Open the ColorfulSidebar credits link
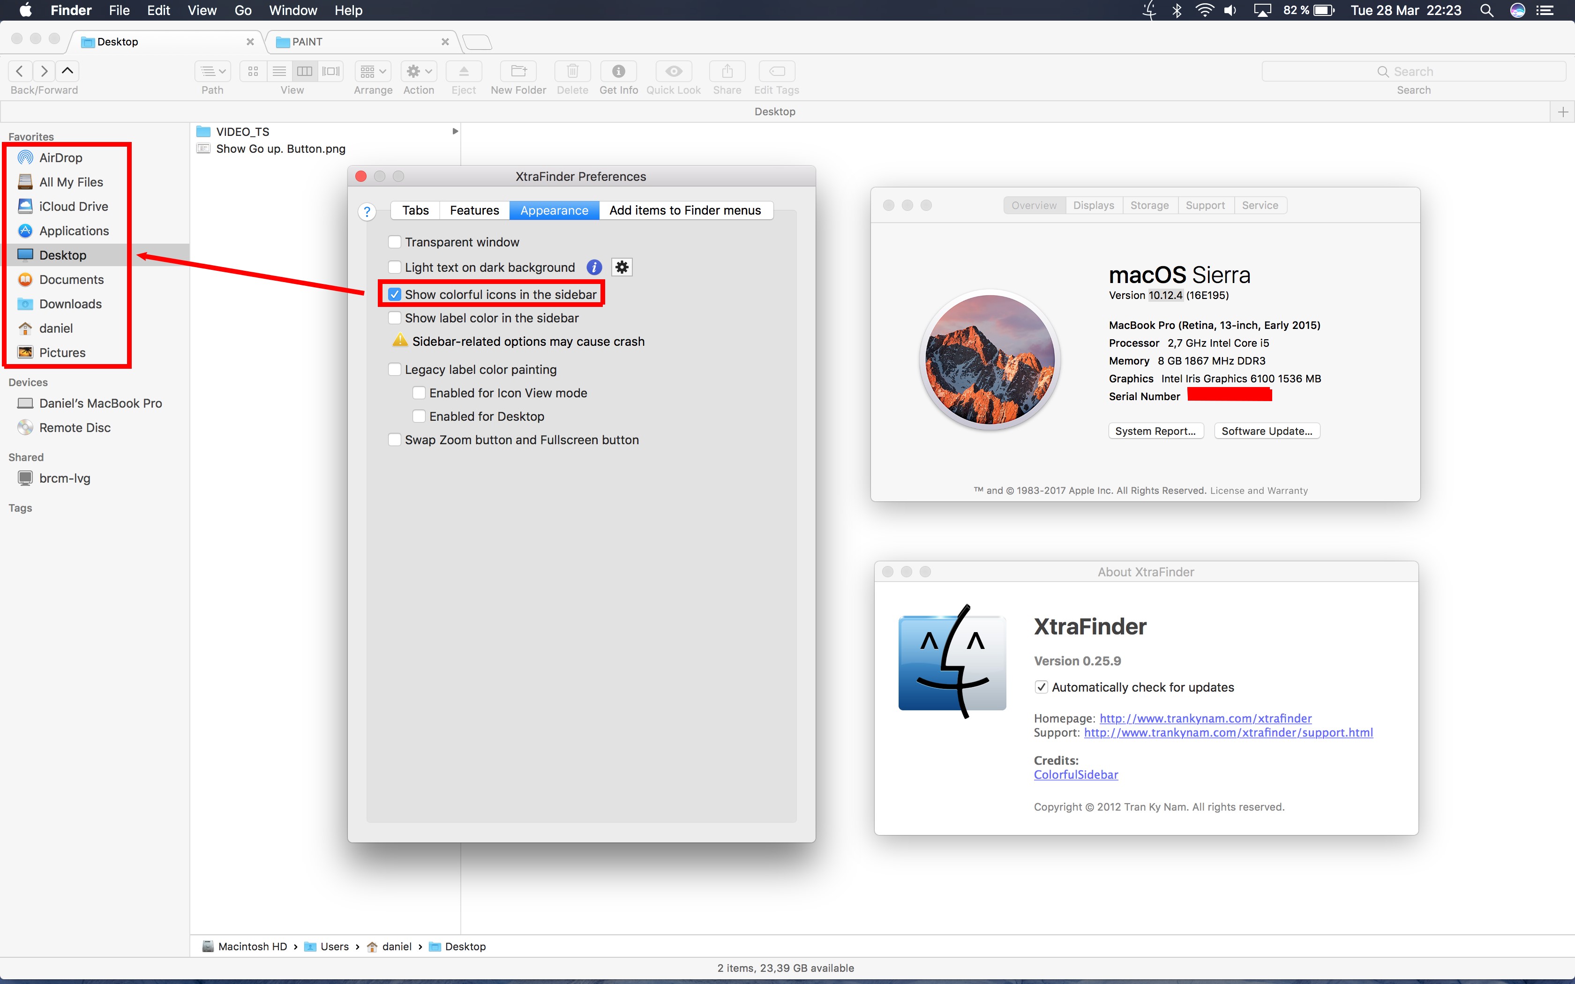The width and height of the screenshot is (1575, 984). pyautogui.click(x=1075, y=775)
